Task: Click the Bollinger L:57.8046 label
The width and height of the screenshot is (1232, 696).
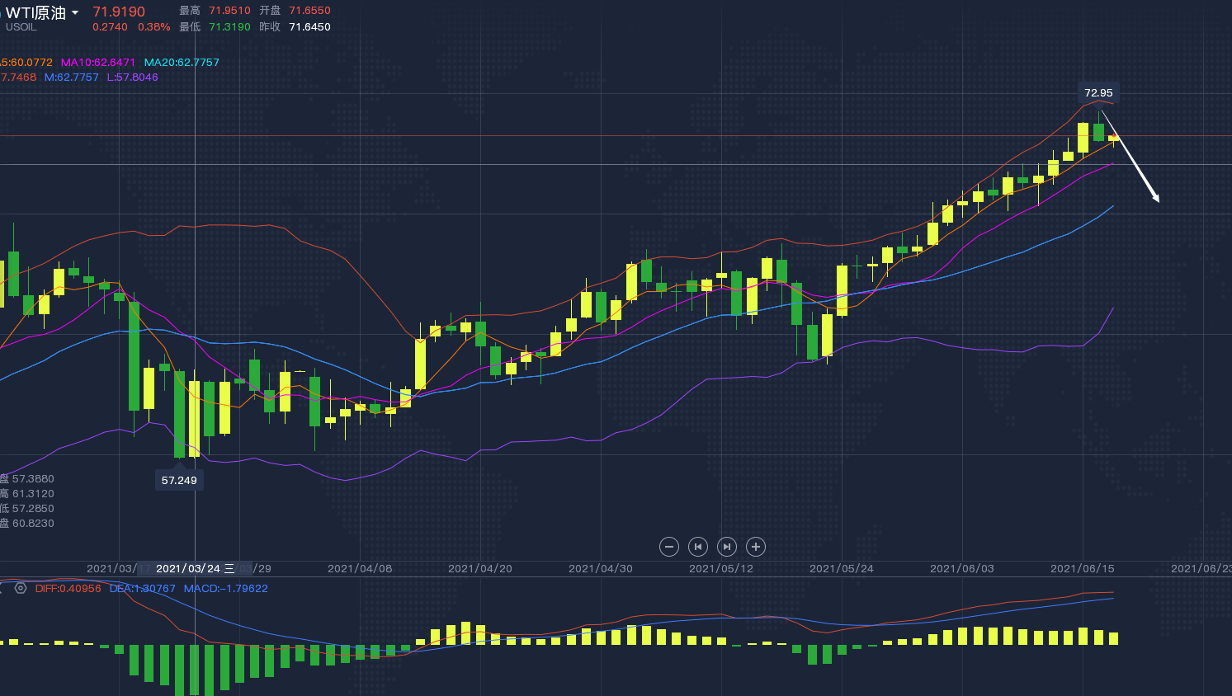Action: [132, 78]
